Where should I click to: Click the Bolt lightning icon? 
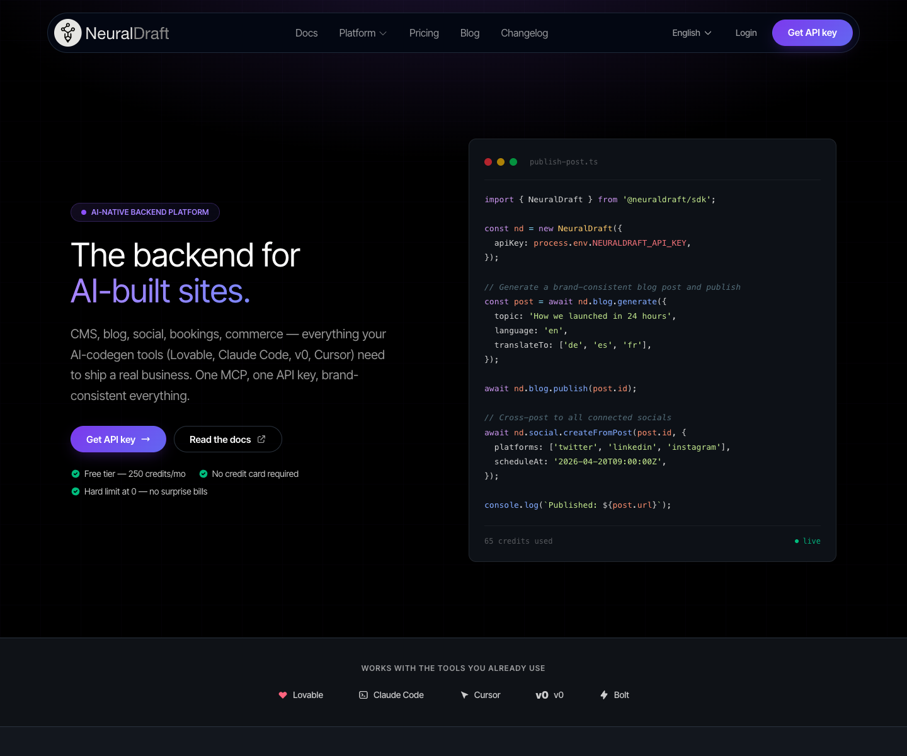click(x=604, y=695)
